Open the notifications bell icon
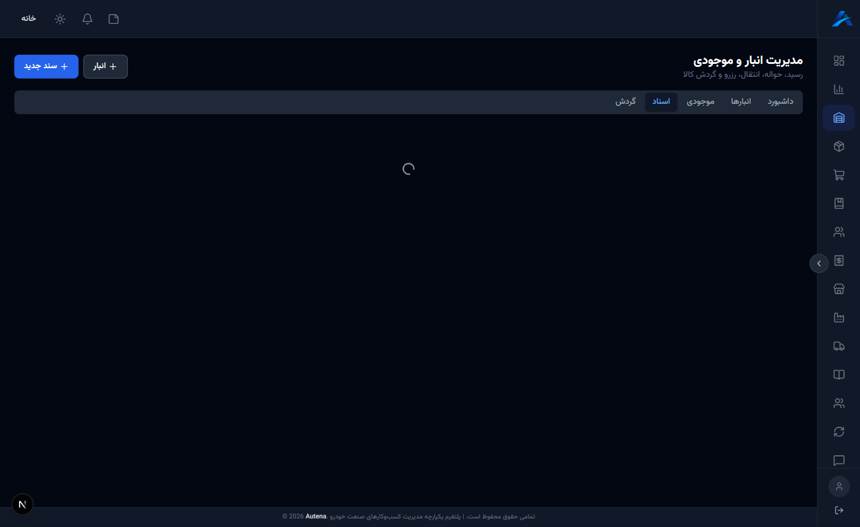Screen dimensions: 860x527 tap(87, 18)
